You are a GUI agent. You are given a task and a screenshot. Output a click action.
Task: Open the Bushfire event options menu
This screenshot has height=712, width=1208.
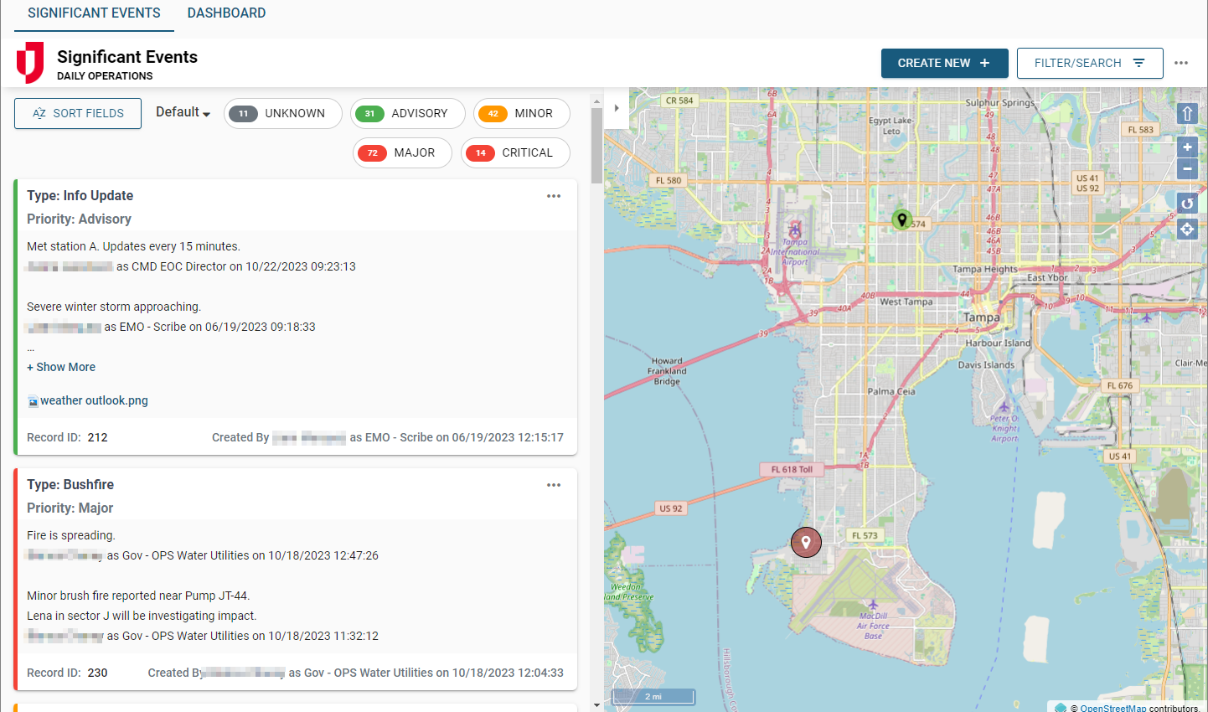point(554,485)
